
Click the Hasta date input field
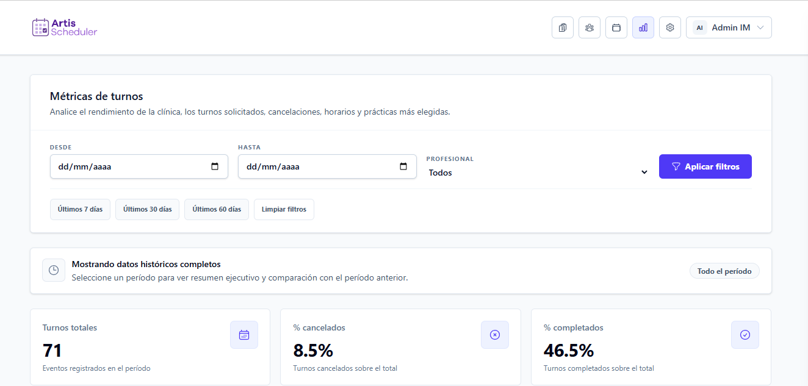tap(327, 166)
